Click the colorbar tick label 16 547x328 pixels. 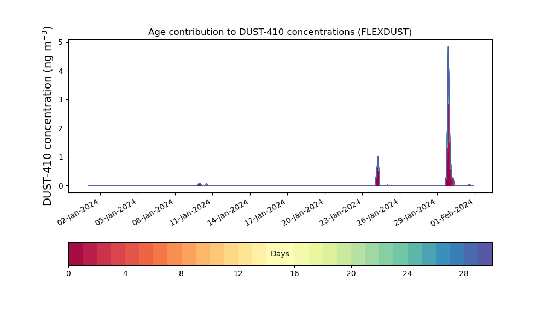click(x=294, y=274)
